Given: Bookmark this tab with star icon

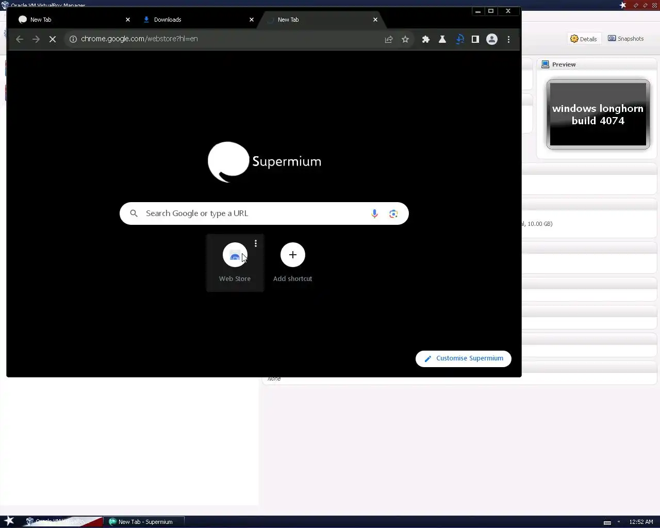Looking at the screenshot, I should pos(405,39).
